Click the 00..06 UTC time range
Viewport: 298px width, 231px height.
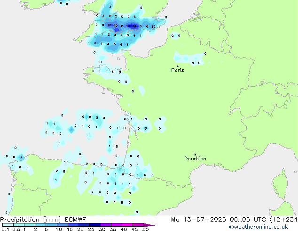248,220
